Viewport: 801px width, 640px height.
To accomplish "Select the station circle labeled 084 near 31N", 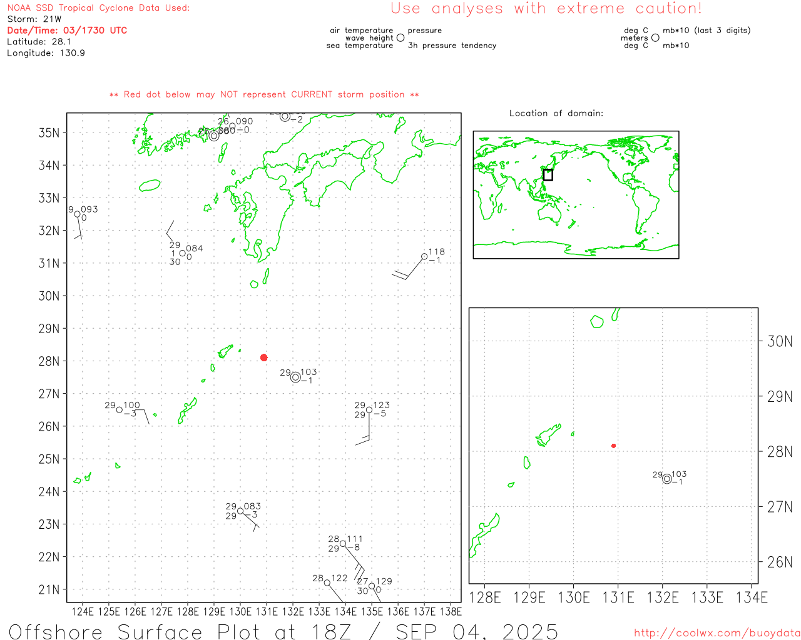I will tap(183, 253).
